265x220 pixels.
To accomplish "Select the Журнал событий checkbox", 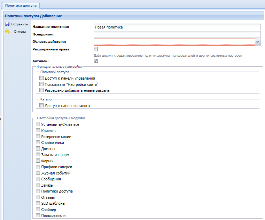I will [x=38, y=173].
